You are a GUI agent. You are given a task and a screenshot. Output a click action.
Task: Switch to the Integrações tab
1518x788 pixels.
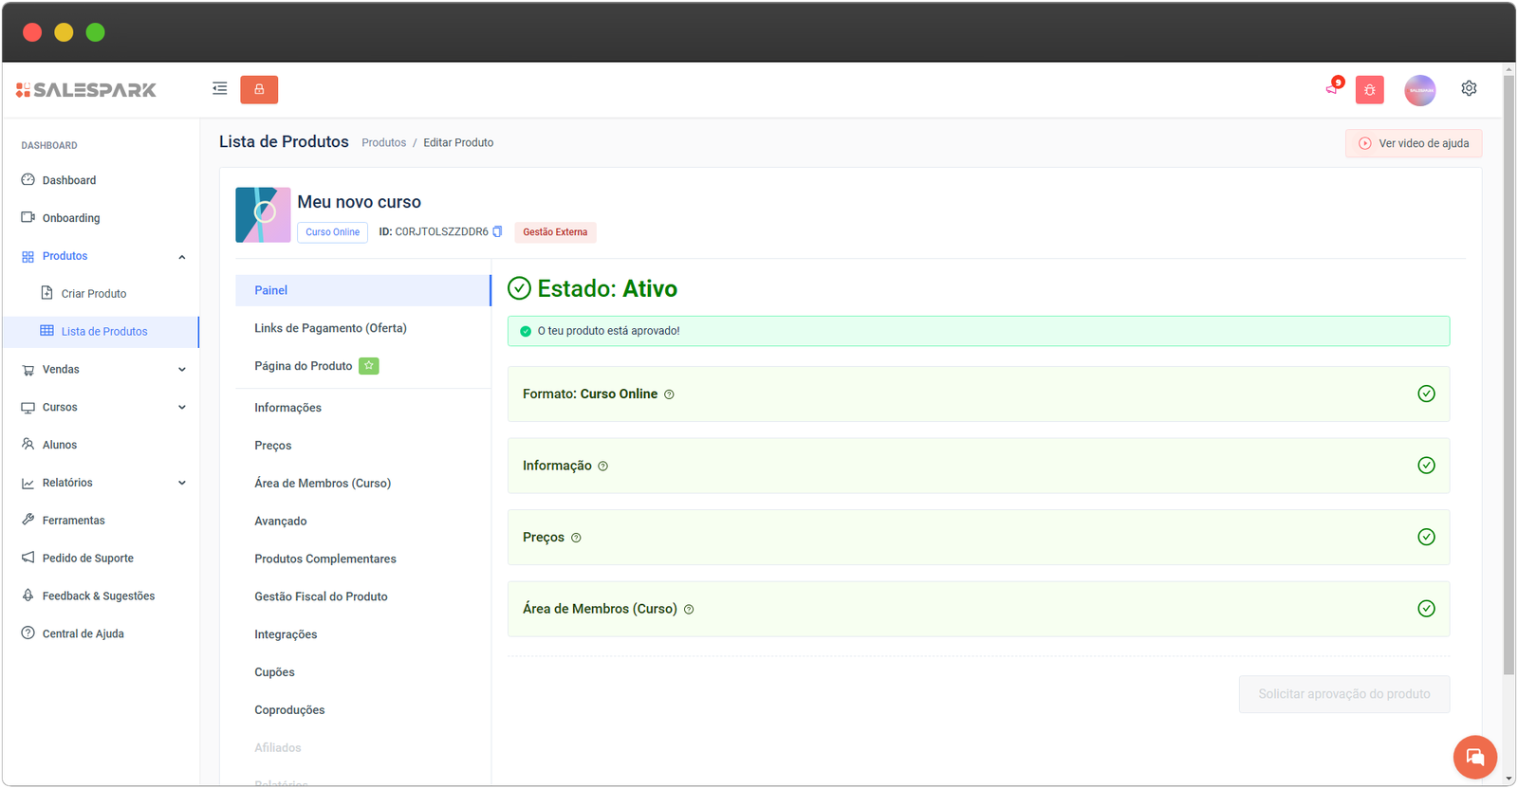[x=286, y=634]
